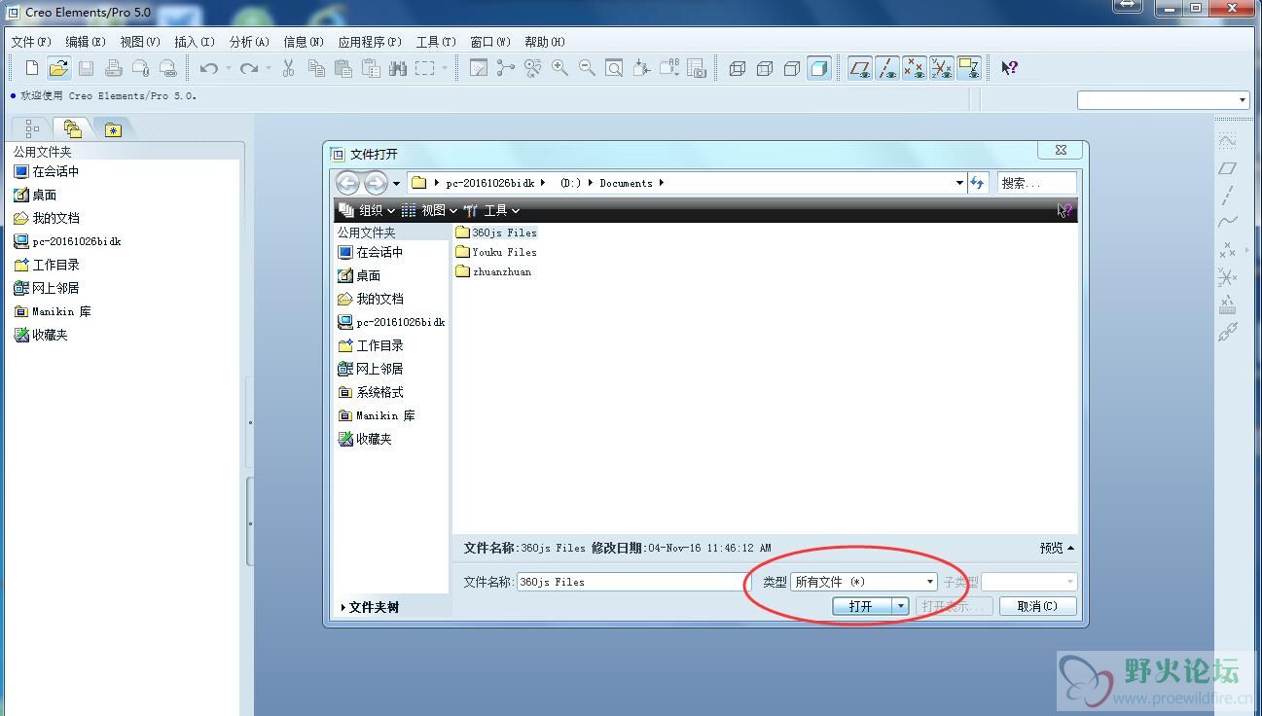
Task: Click the context help arrow icon in the main toolbar
Action: click(1009, 68)
